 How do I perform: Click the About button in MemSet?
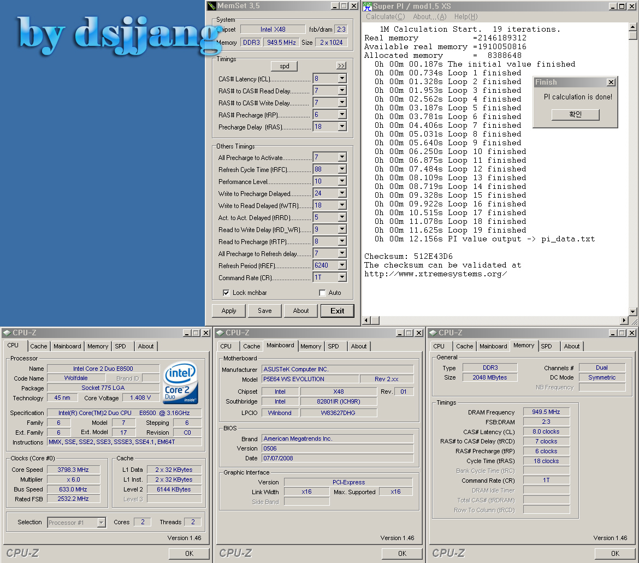coord(301,311)
